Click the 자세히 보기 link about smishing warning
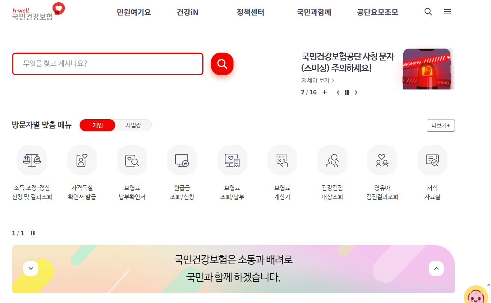The height and width of the screenshot is (303, 491). (315, 80)
